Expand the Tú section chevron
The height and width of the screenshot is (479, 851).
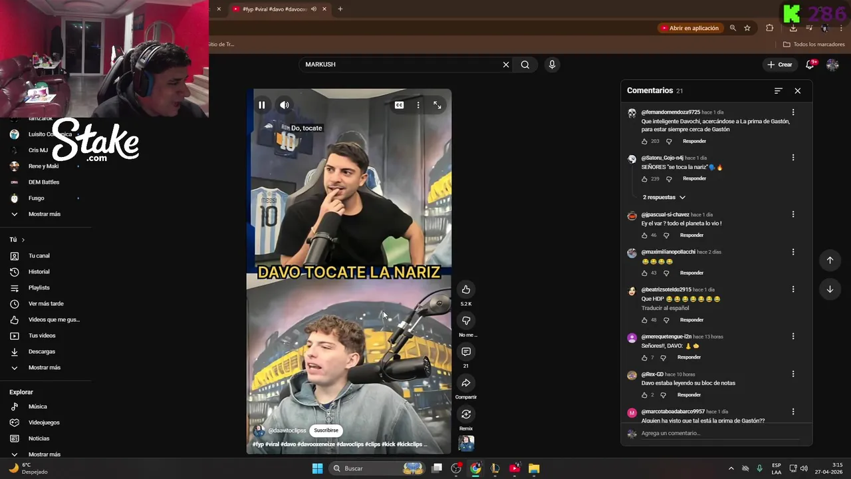coord(23,239)
